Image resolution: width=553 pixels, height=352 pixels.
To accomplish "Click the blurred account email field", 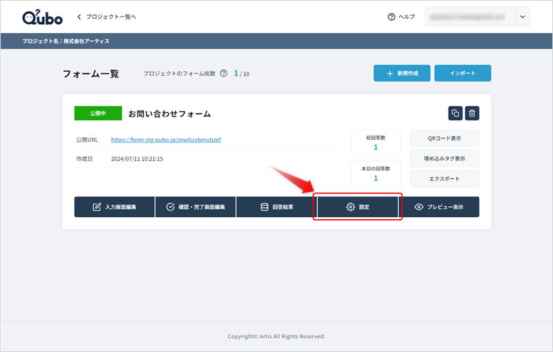I will click(x=469, y=17).
